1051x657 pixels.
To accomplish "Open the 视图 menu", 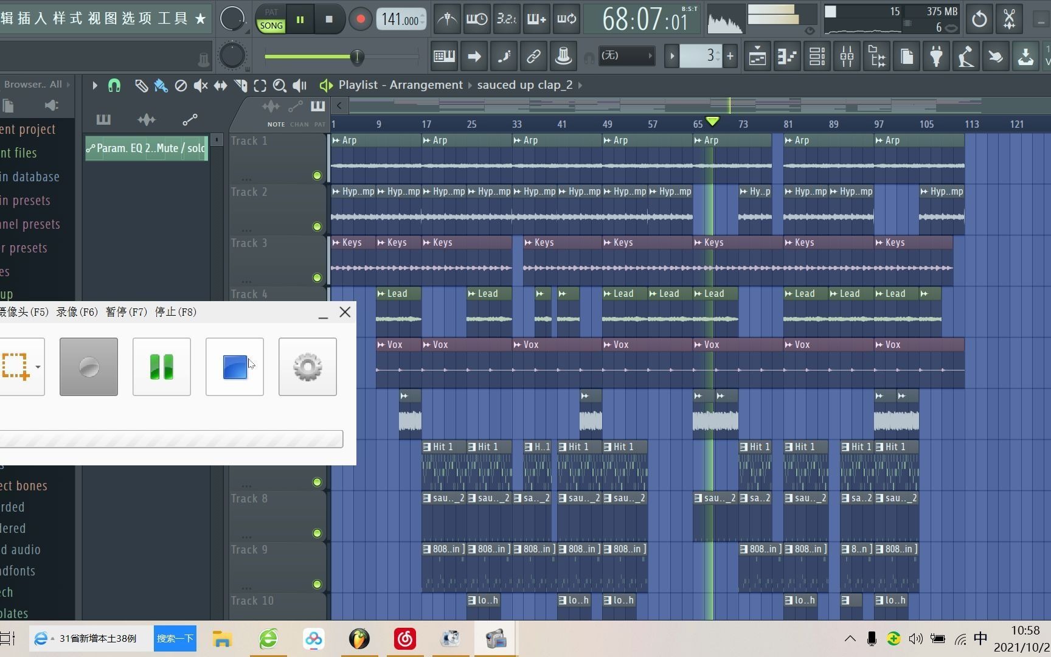I will coord(102,18).
